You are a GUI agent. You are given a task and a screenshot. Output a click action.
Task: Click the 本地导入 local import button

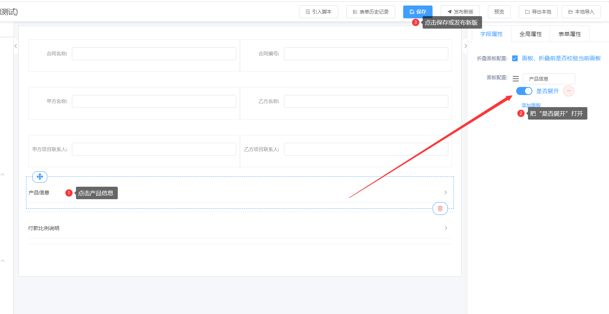point(581,12)
